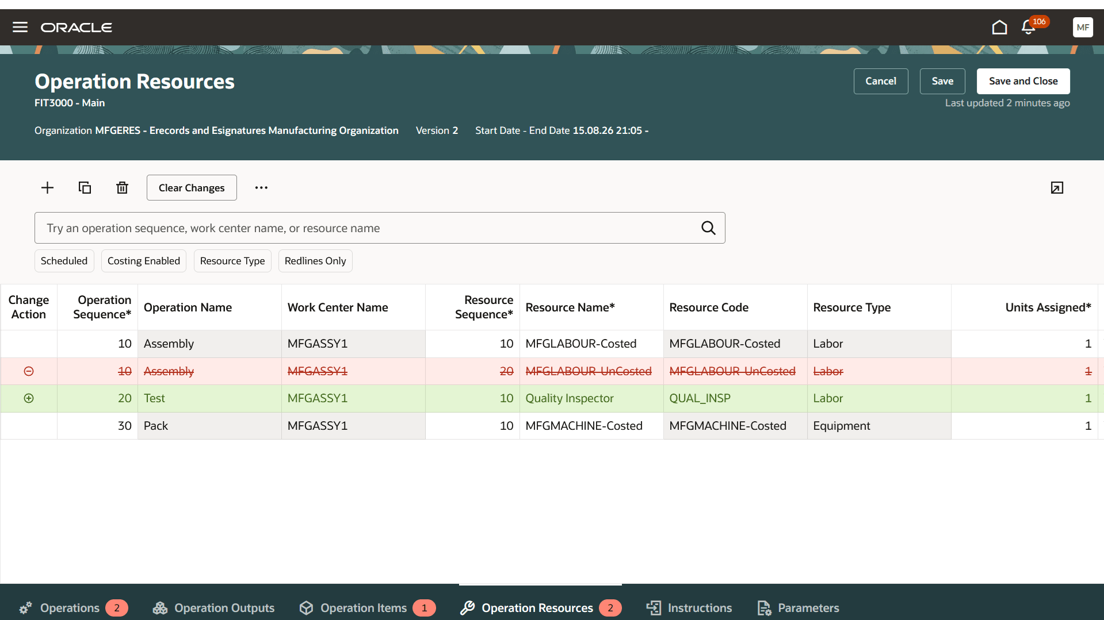
Task: Switch to the Instructions tab
Action: pos(689,608)
